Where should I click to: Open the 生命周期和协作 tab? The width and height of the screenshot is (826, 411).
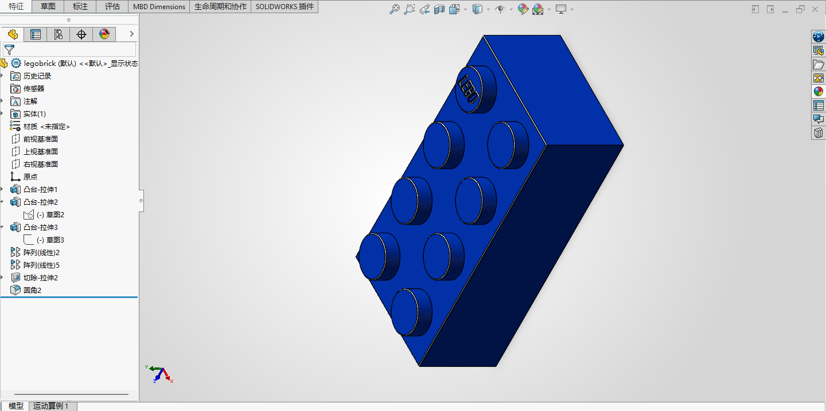(220, 7)
